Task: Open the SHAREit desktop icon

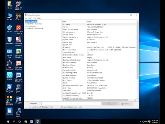Action: 10,76
